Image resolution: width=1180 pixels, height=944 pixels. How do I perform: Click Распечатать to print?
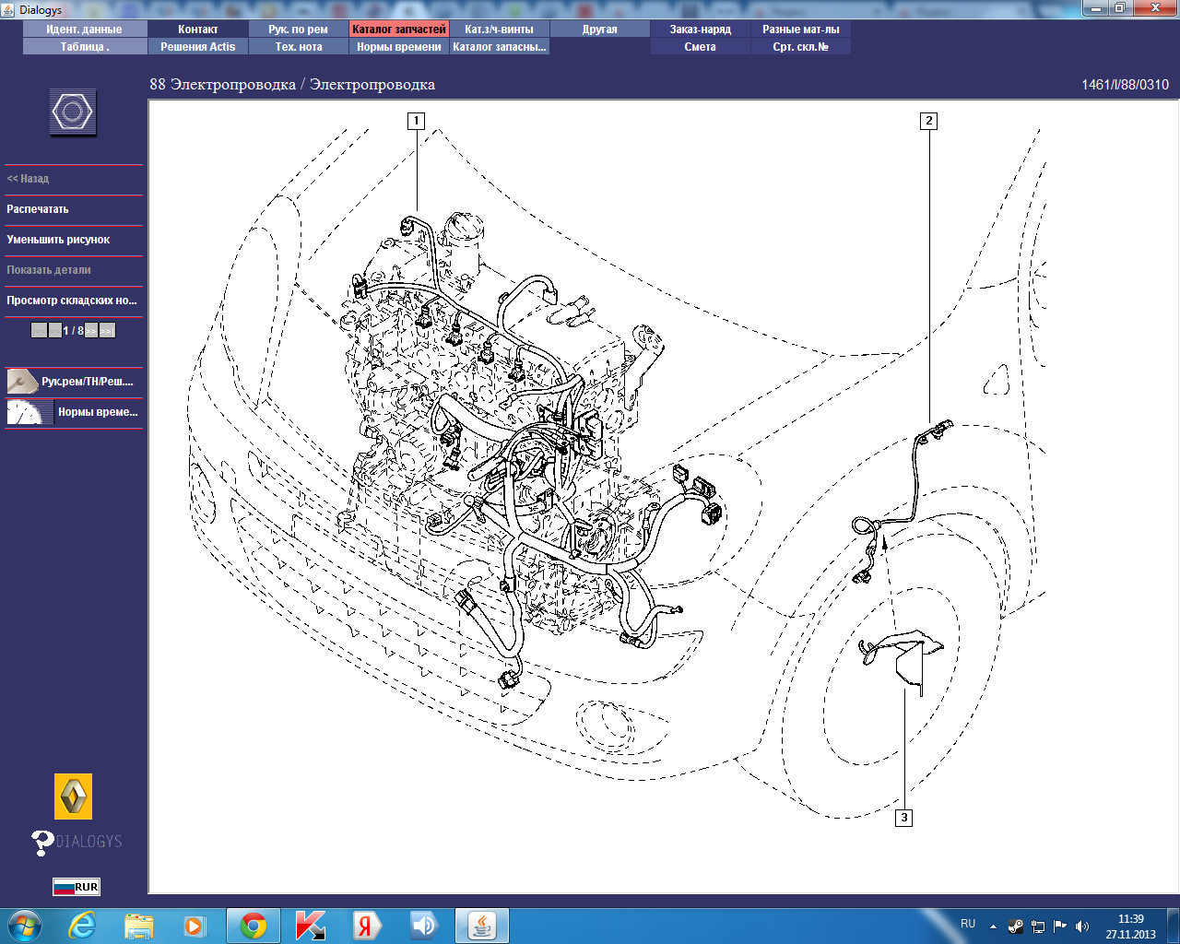click(x=38, y=209)
